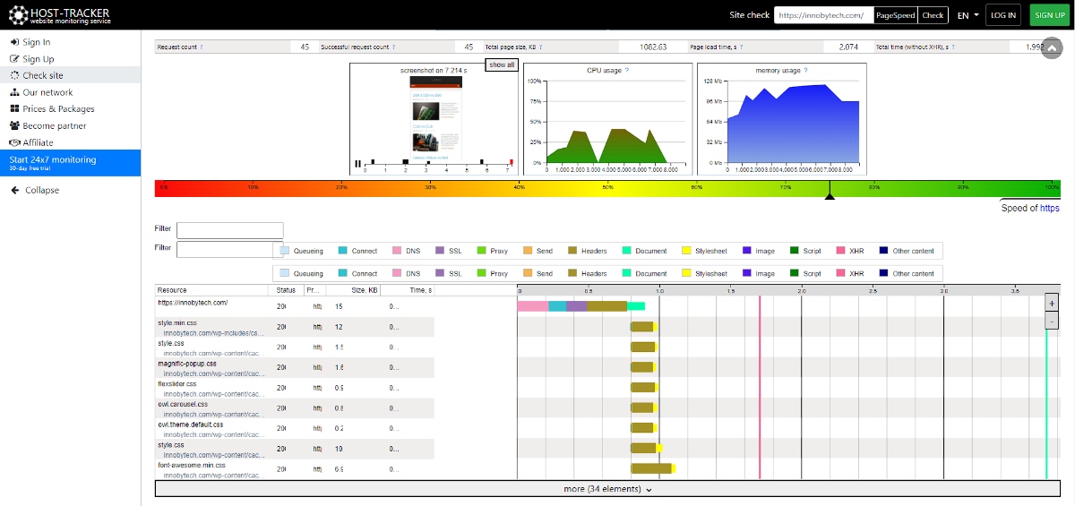Click the Site check URL input field
1075x506 pixels.
822,15
